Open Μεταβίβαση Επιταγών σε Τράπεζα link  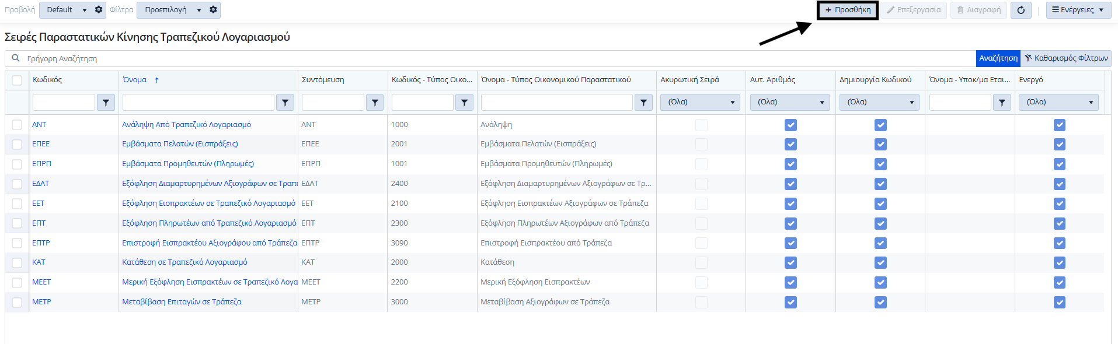pos(182,302)
